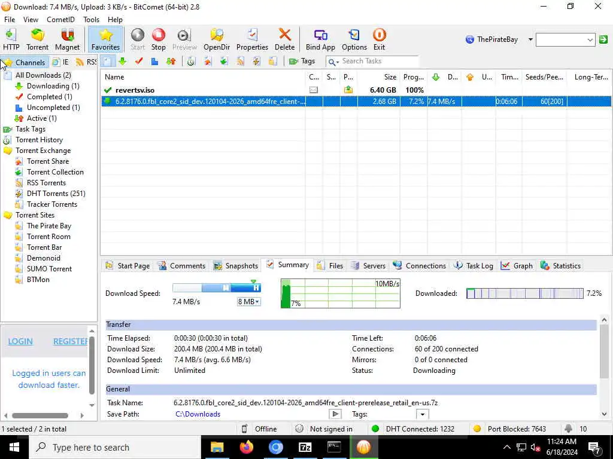Open the Graph tab

coord(517,266)
